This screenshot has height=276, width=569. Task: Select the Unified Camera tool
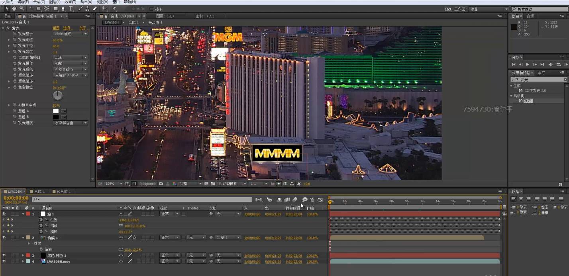39,8
